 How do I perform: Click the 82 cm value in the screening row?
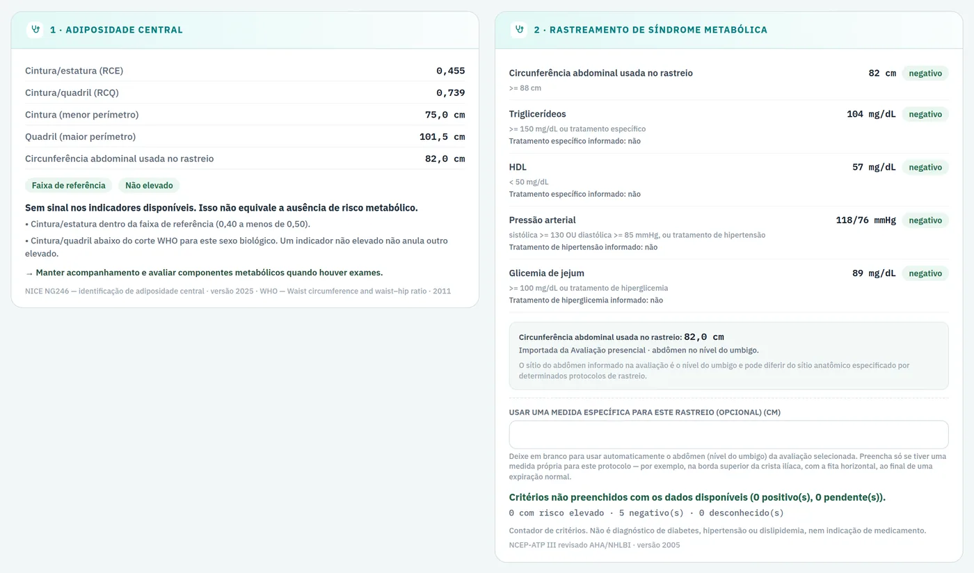882,73
